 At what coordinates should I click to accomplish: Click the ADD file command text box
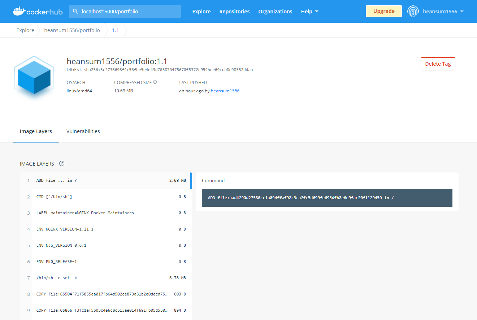click(327, 198)
